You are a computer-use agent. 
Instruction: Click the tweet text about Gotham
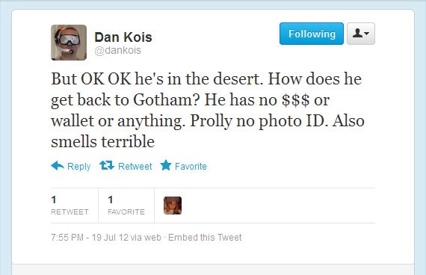click(x=208, y=110)
